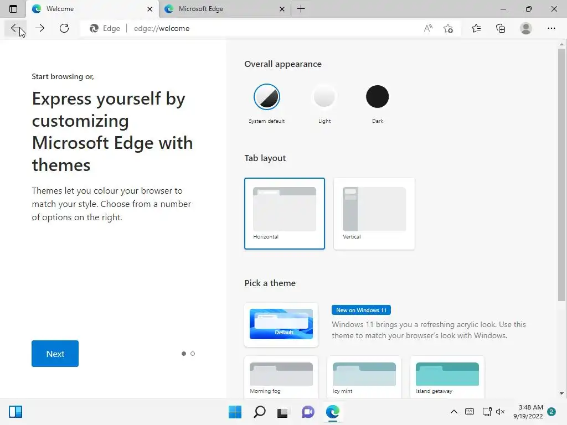Restore down the Edge window
The width and height of the screenshot is (567, 425).
pos(529,9)
